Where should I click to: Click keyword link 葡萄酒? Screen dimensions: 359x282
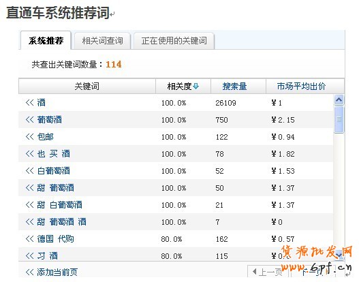pyautogui.click(x=50, y=119)
